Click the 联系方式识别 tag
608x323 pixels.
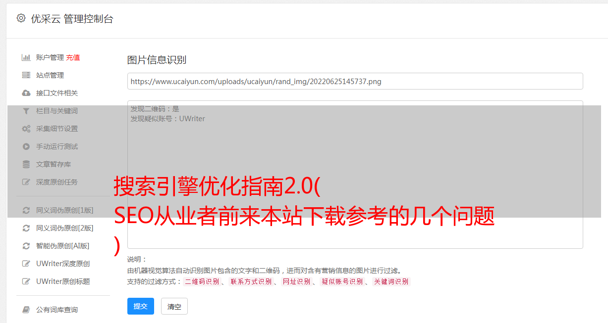251,281
